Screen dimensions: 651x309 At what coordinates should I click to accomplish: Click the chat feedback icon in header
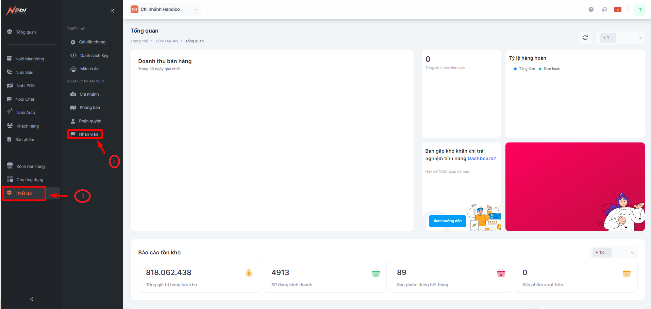tap(604, 9)
